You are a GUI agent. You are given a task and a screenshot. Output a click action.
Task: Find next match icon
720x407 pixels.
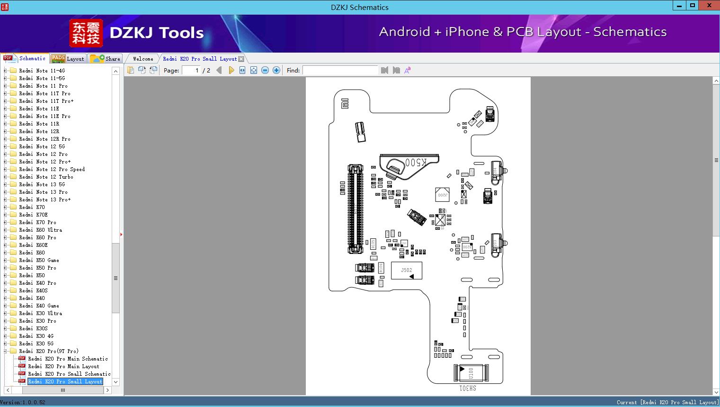tap(396, 70)
